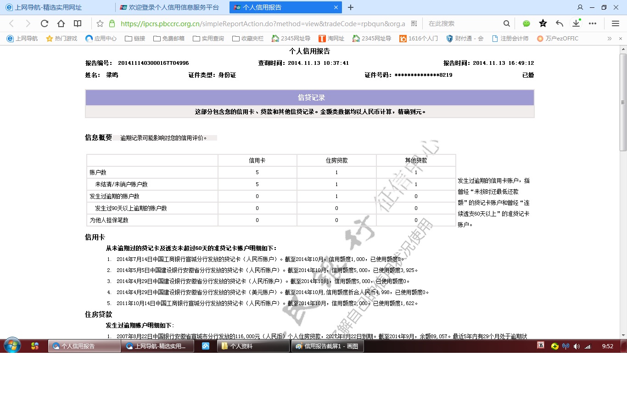Click the yellow-green plus tray icon
Viewport: 627px width, 402px height.
pos(555,346)
